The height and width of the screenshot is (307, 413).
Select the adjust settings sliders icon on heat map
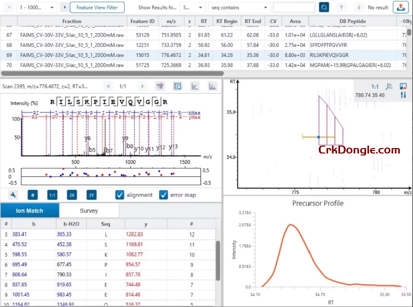pos(404,95)
